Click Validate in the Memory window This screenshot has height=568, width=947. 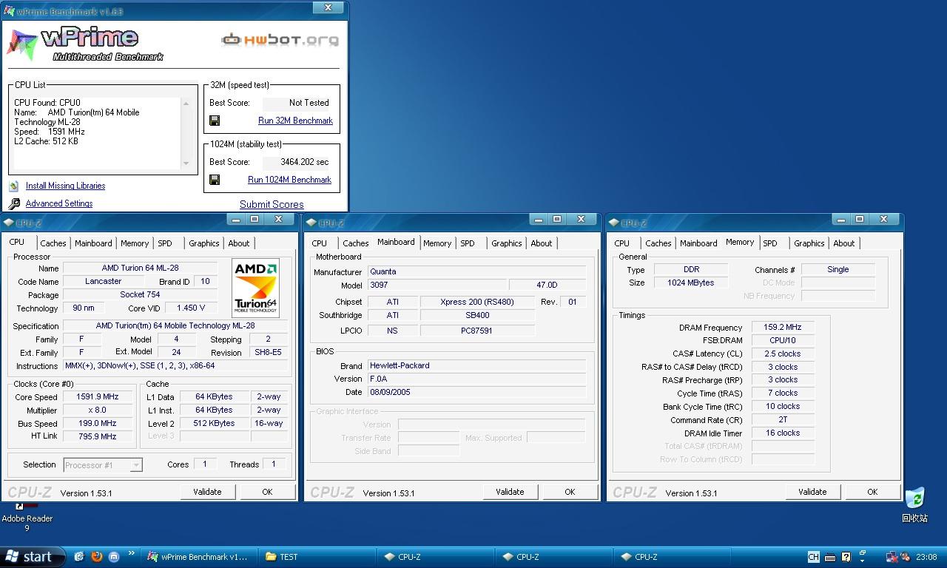pyautogui.click(x=812, y=492)
